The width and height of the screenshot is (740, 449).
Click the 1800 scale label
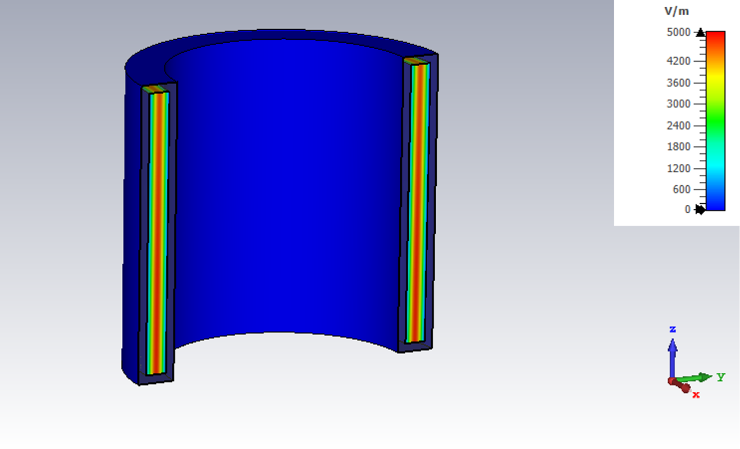678,146
